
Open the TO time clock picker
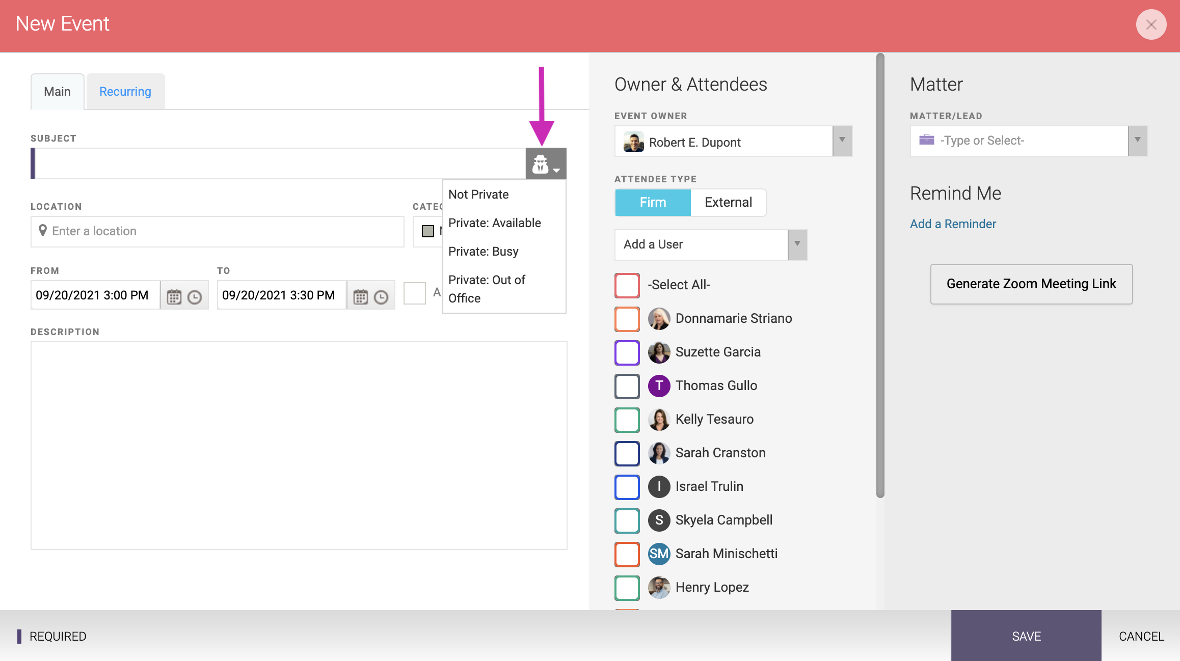381,297
